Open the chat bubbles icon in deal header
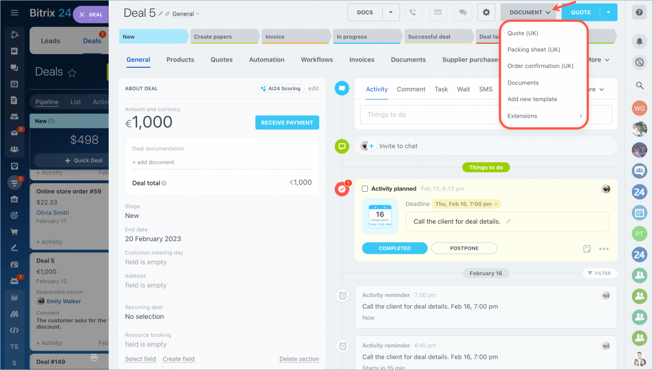This screenshot has height=370, width=653. coord(463,12)
